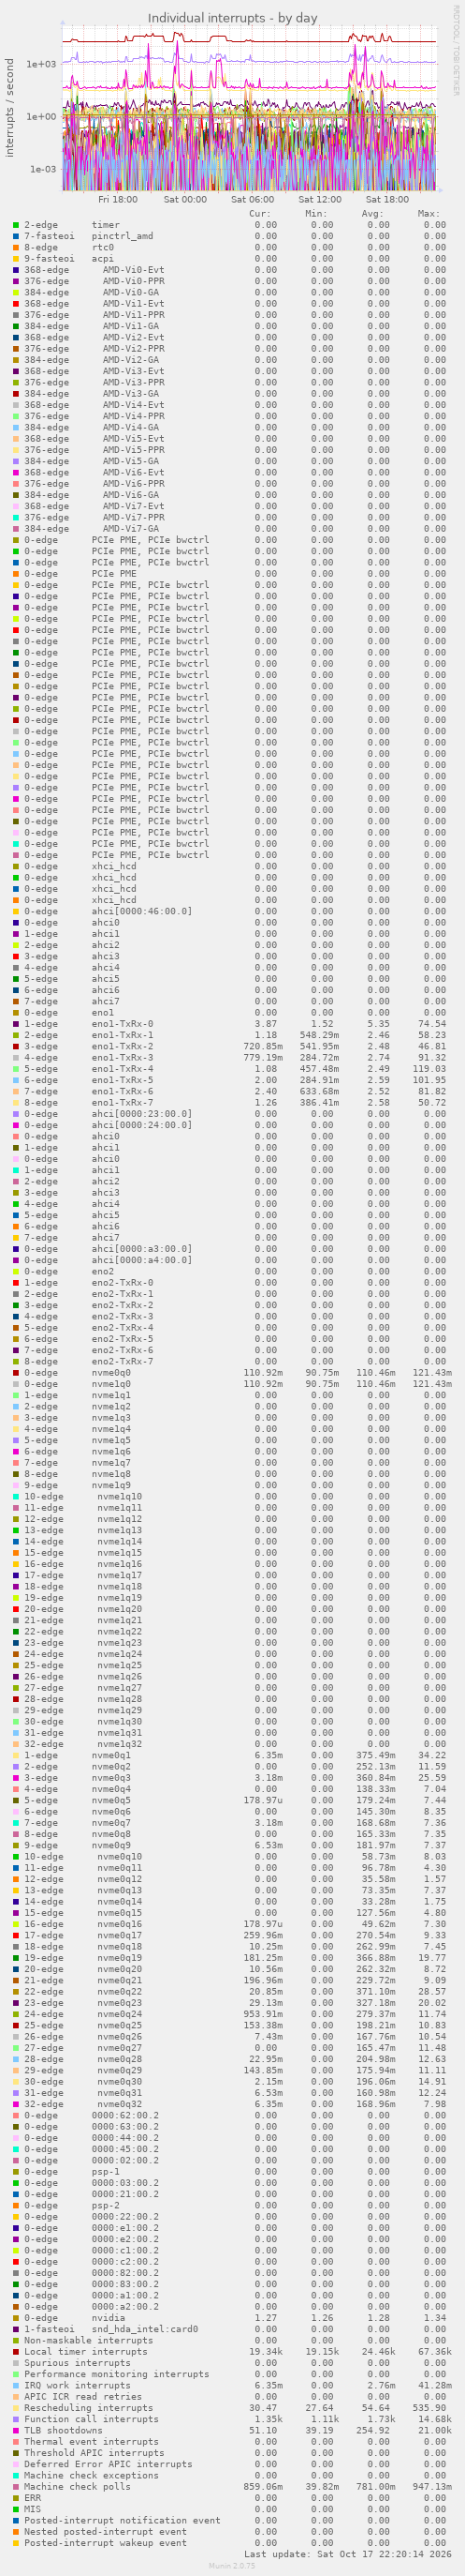Select the "Performance monitoring interrupts" legend entry
Viewport: 465px width, 2576px height.
(117, 2374)
